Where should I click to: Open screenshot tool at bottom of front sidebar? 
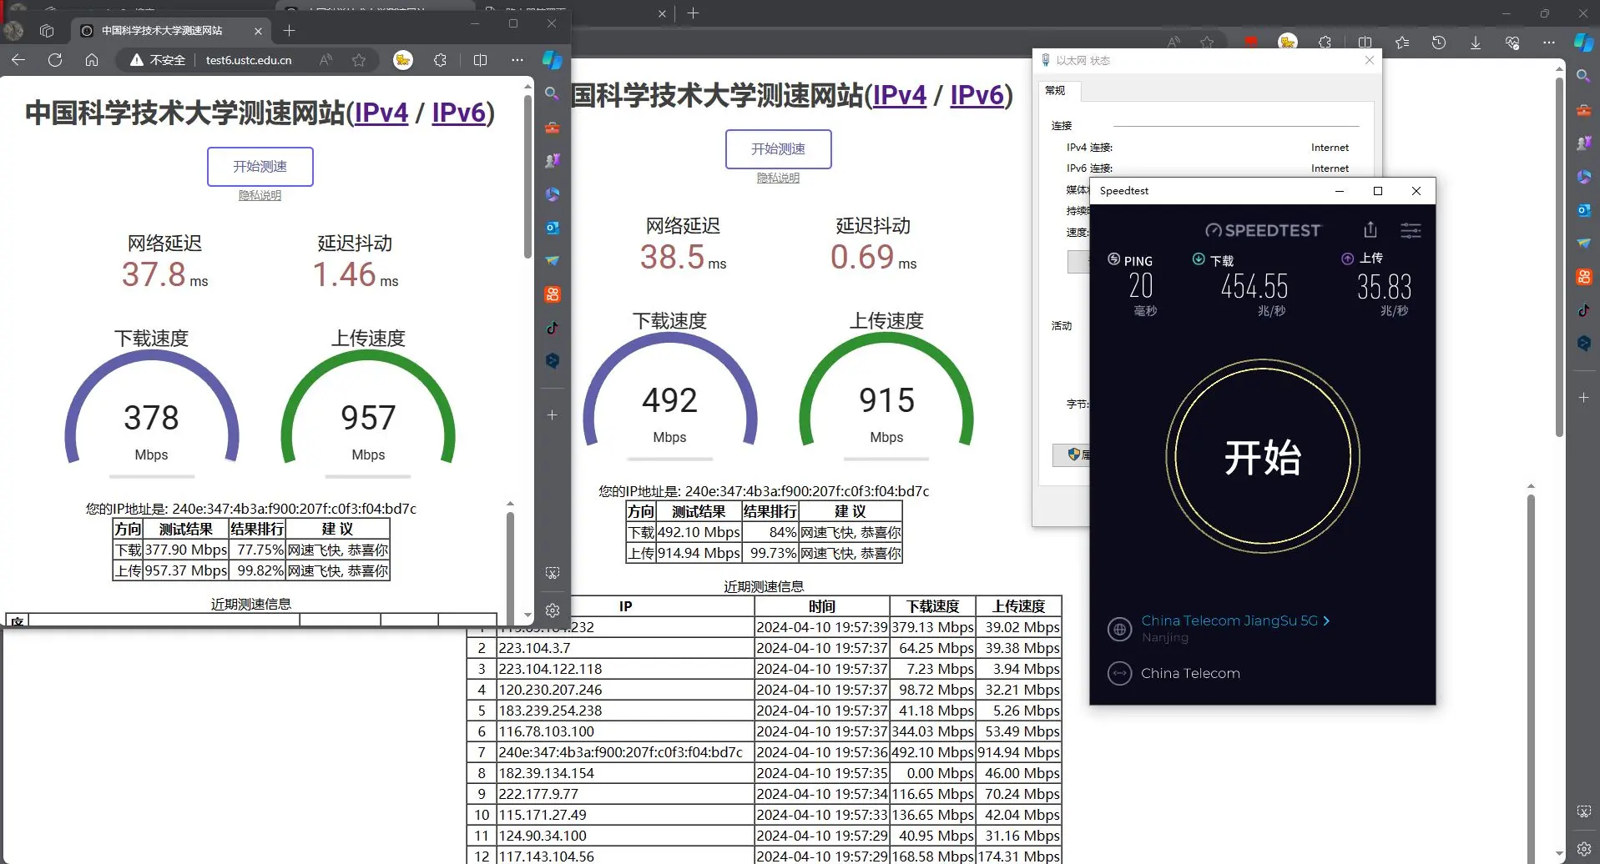[x=552, y=573]
